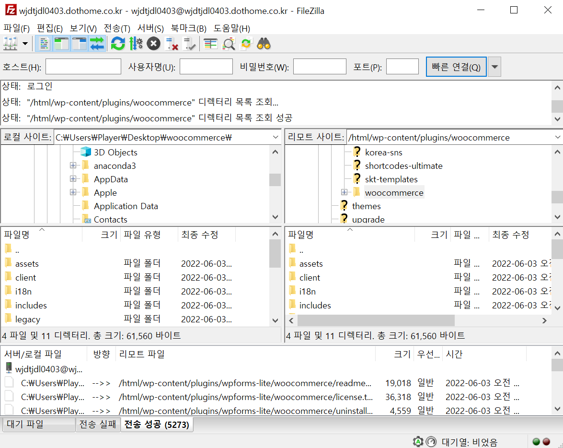Select korea-sns in remote tree
This screenshot has height=448, width=563.
383,153
